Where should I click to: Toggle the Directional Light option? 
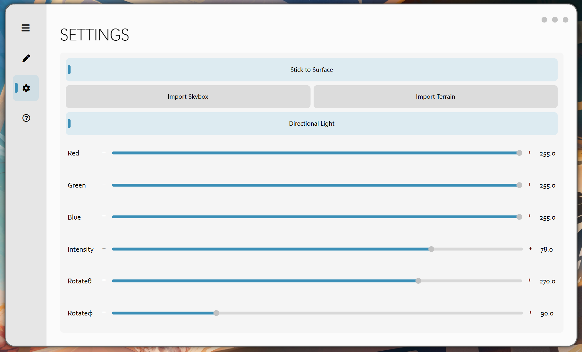[x=311, y=123]
